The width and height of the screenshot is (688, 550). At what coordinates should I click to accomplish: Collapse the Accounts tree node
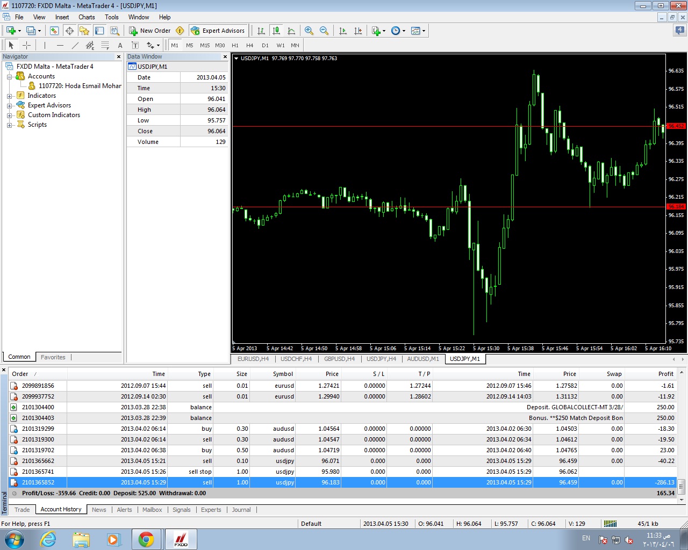9,76
